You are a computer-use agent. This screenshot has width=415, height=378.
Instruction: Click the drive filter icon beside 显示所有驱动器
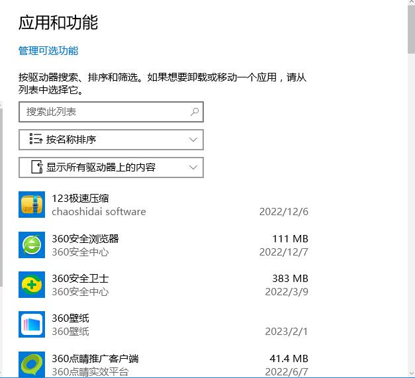point(37,167)
